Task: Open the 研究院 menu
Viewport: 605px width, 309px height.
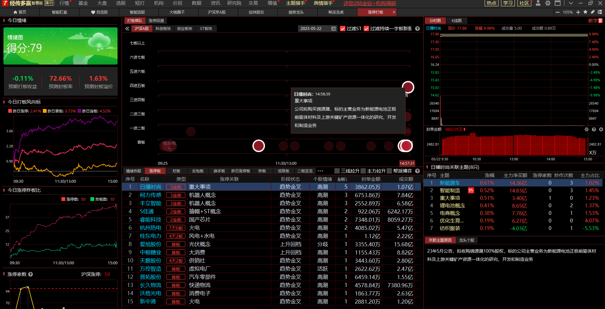Action: click(x=234, y=3)
